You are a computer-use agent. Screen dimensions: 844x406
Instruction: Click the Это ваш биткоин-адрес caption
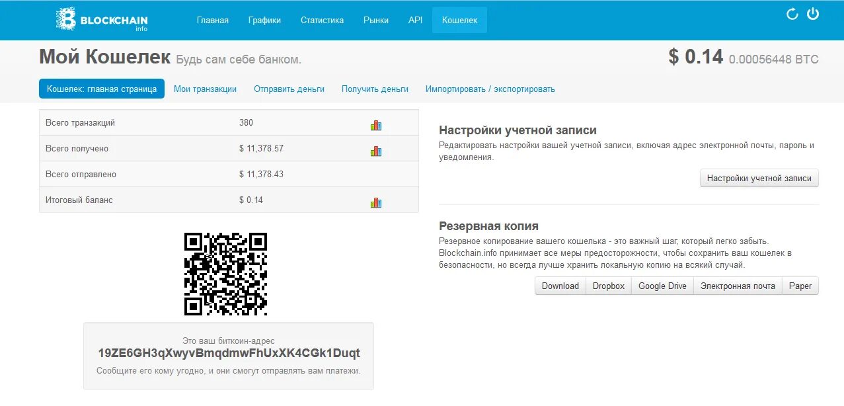click(229, 341)
